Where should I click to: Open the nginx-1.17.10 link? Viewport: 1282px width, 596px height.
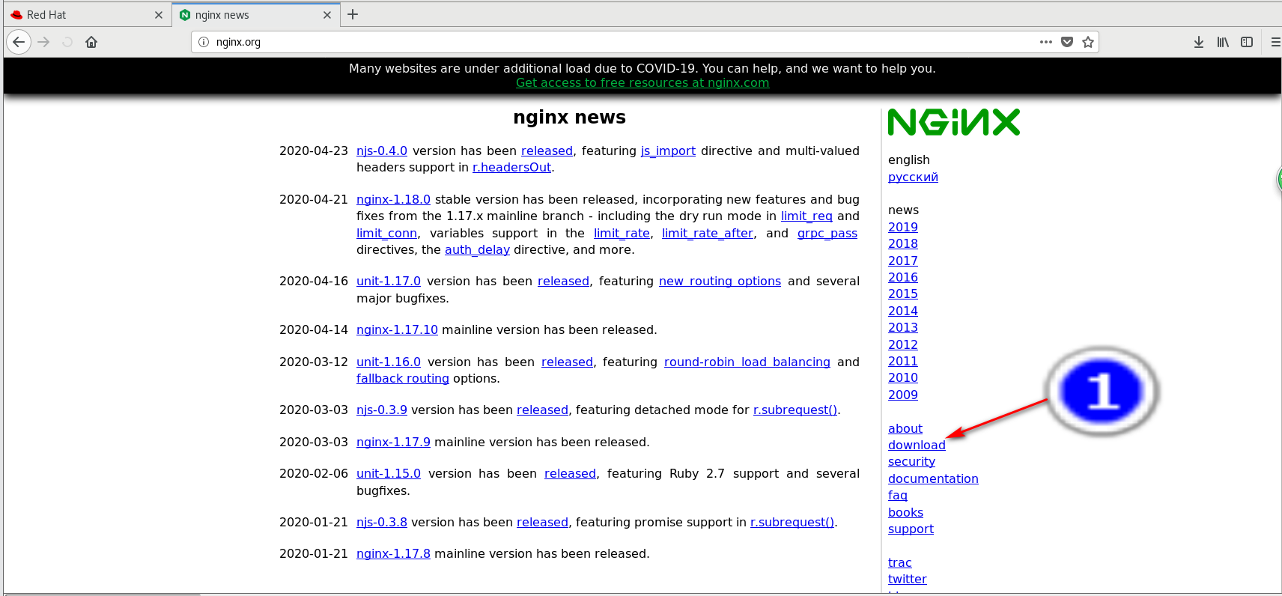coord(397,329)
